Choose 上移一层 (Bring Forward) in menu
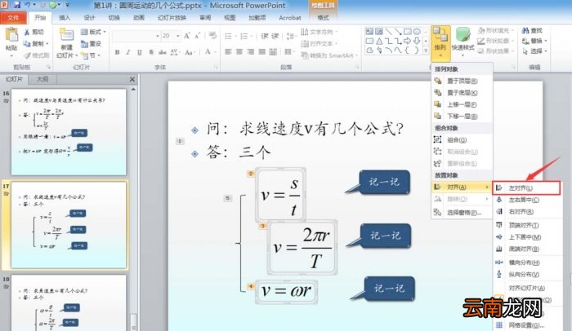Screen dimensions: 572x331 pos(462,104)
